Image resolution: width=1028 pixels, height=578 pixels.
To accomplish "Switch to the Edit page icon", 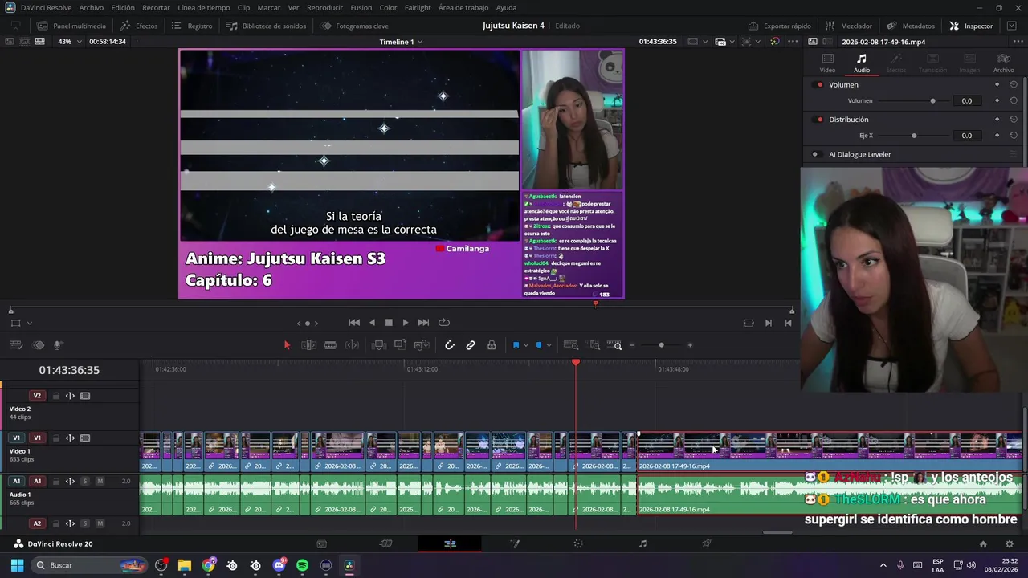I will point(450,543).
